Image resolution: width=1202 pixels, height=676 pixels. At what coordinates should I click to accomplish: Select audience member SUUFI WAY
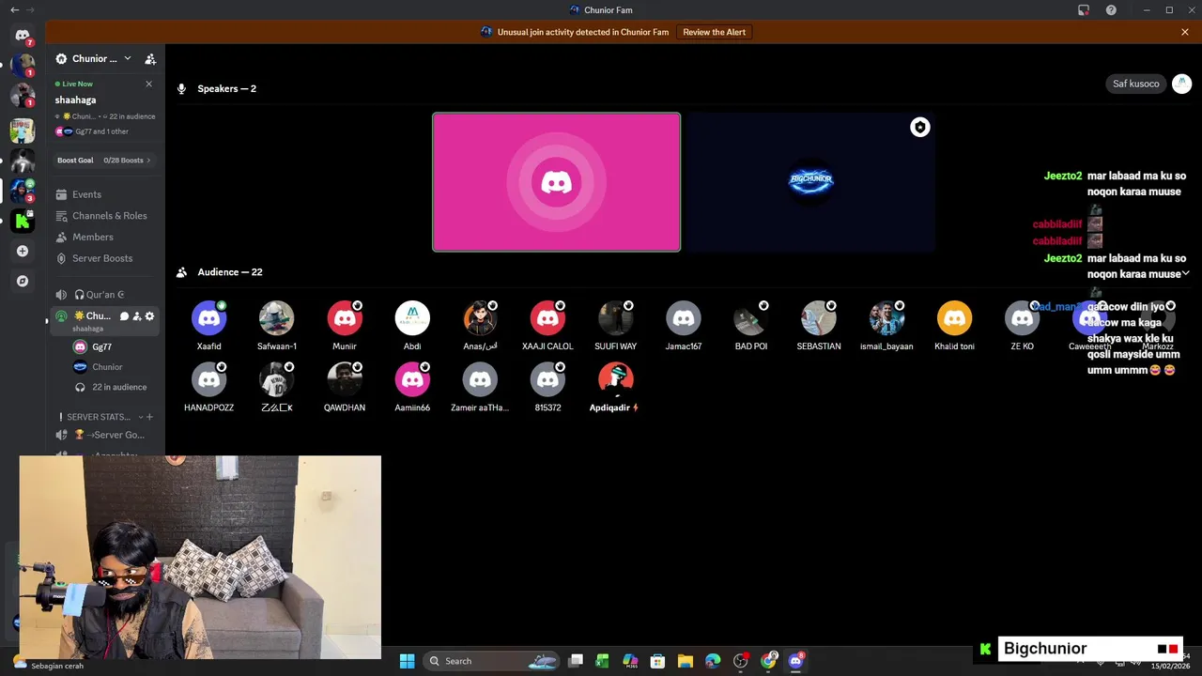click(616, 326)
